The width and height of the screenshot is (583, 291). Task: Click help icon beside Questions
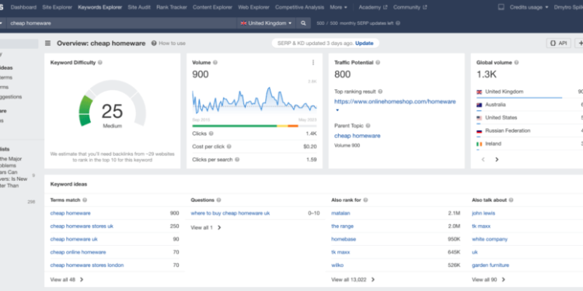[218, 200]
